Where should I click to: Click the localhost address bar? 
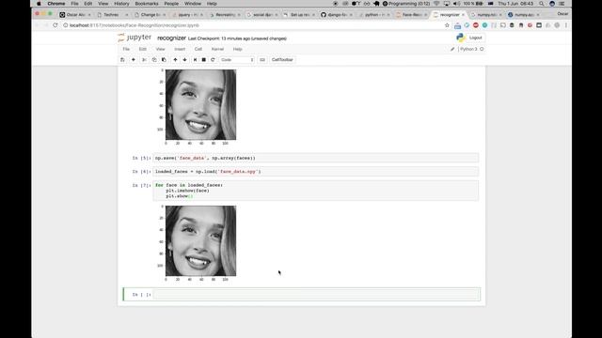[253, 25]
